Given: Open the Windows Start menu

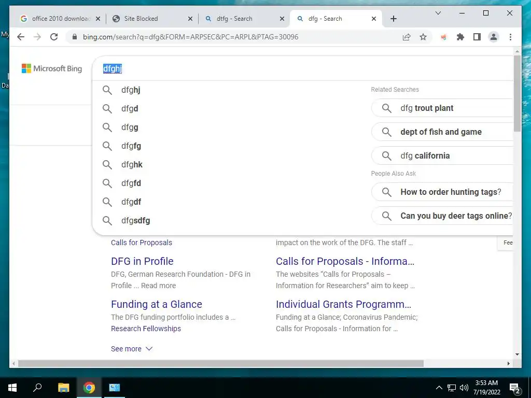Looking at the screenshot, I should pos(12,388).
